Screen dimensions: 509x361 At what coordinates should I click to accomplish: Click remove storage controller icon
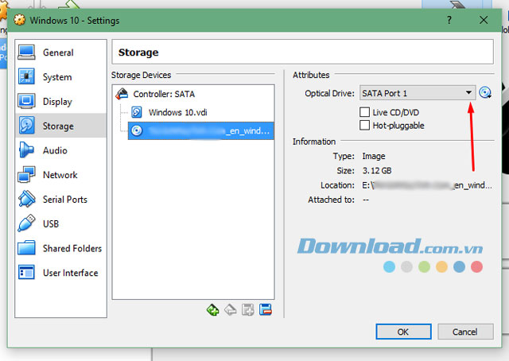(231, 310)
